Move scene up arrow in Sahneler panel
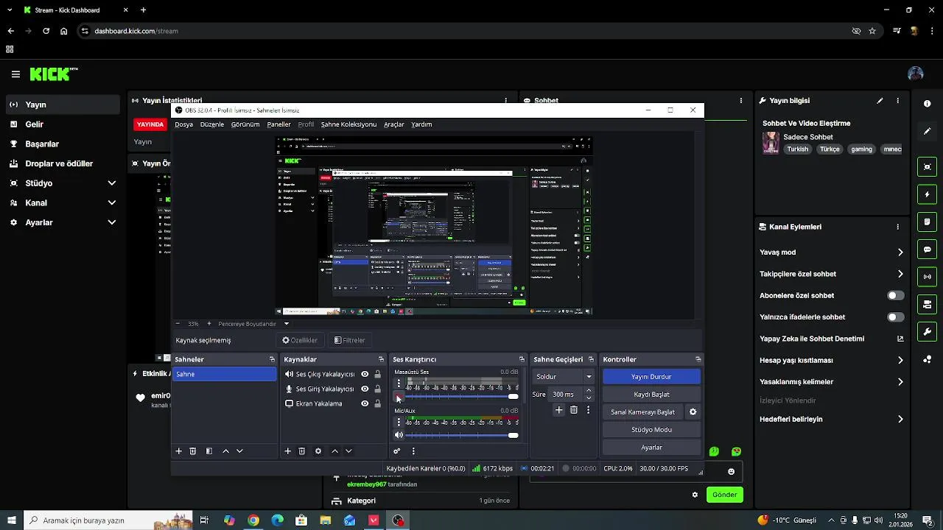This screenshot has height=530, width=943. click(225, 451)
